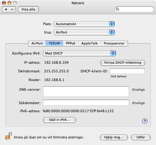
Task: Select the AppleTalk tab
Action: coord(89,43)
